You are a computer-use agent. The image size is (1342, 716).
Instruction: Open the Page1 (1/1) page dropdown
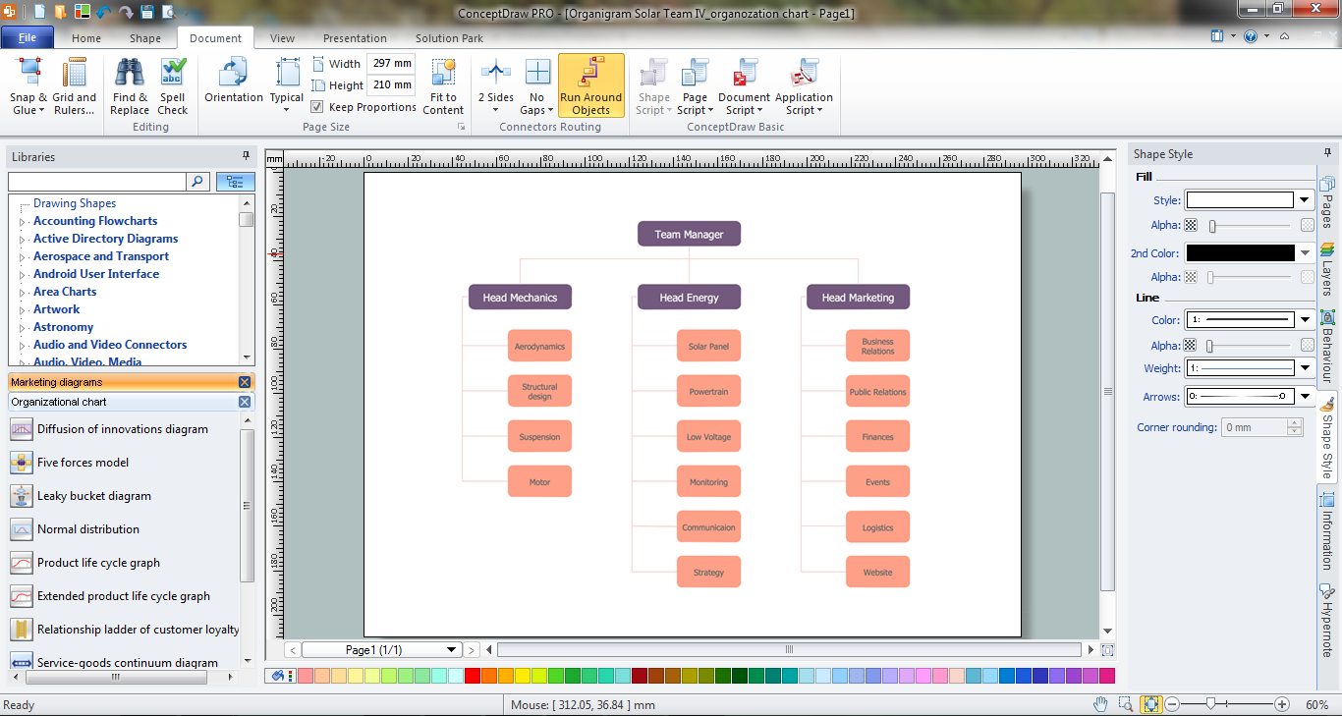452,650
